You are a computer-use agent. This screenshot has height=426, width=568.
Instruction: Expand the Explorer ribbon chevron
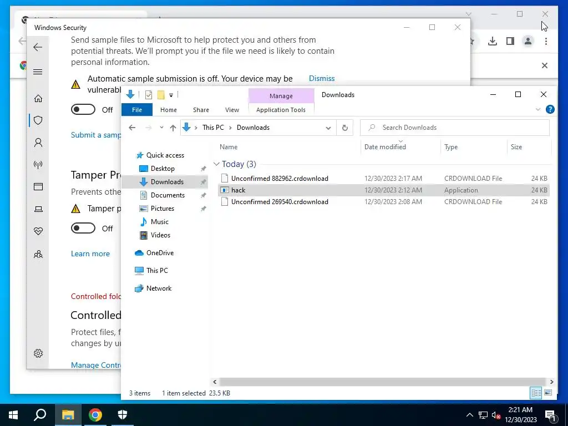(x=538, y=109)
